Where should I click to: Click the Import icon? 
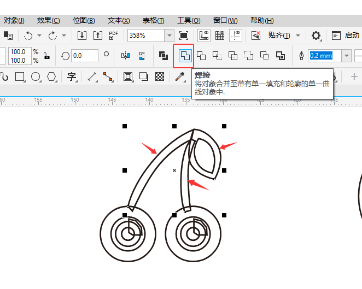pyautogui.click(x=82, y=36)
